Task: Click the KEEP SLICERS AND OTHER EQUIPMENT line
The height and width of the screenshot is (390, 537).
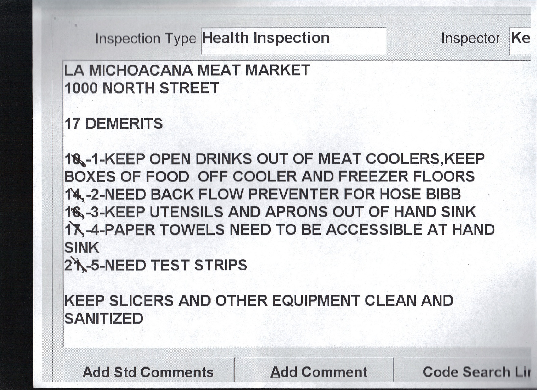Action: coord(259,301)
